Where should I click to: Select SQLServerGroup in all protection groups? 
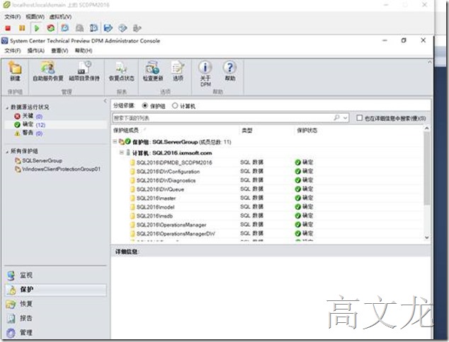[x=39, y=160]
